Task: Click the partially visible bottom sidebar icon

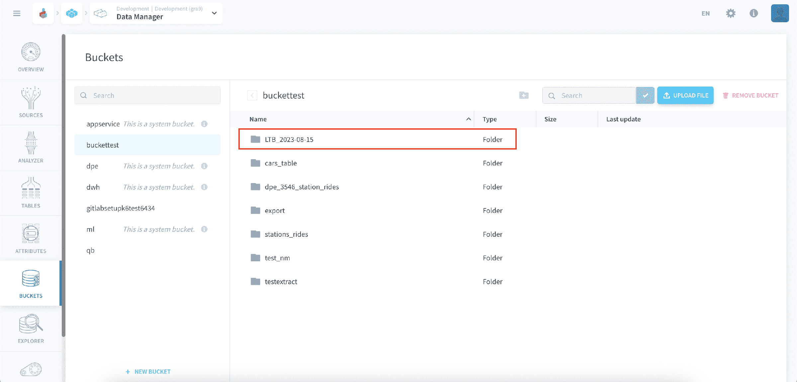Action: [x=31, y=369]
